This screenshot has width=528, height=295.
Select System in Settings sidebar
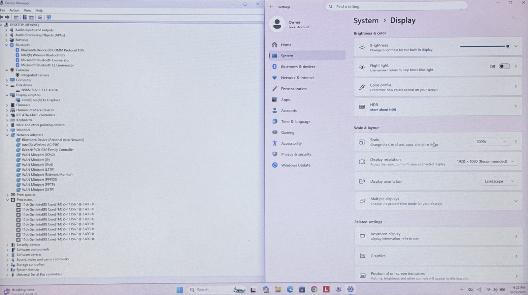click(x=307, y=56)
